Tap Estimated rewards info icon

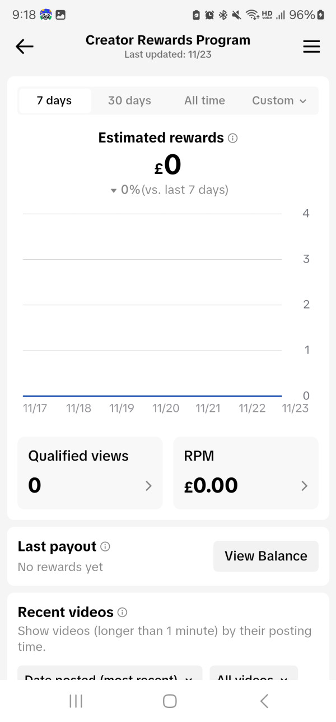click(233, 138)
